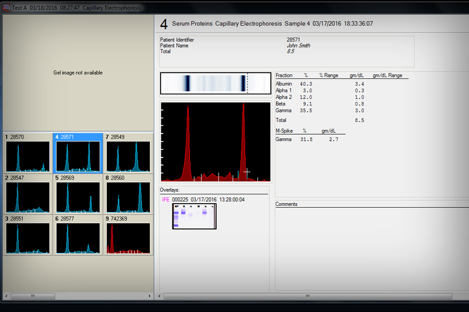This screenshot has width=469, height=312.
Task: Click the gel band strip image
Action: pos(215,84)
